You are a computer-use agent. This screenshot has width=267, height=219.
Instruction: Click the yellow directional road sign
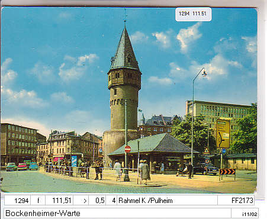(x=223, y=134)
